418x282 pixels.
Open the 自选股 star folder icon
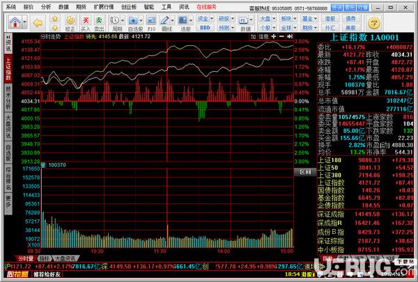pos(133,20)
